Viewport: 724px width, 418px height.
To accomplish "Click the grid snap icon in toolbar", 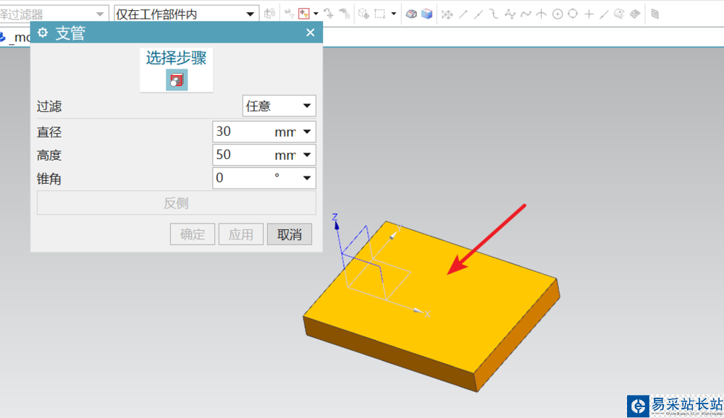I will [654, 14].
